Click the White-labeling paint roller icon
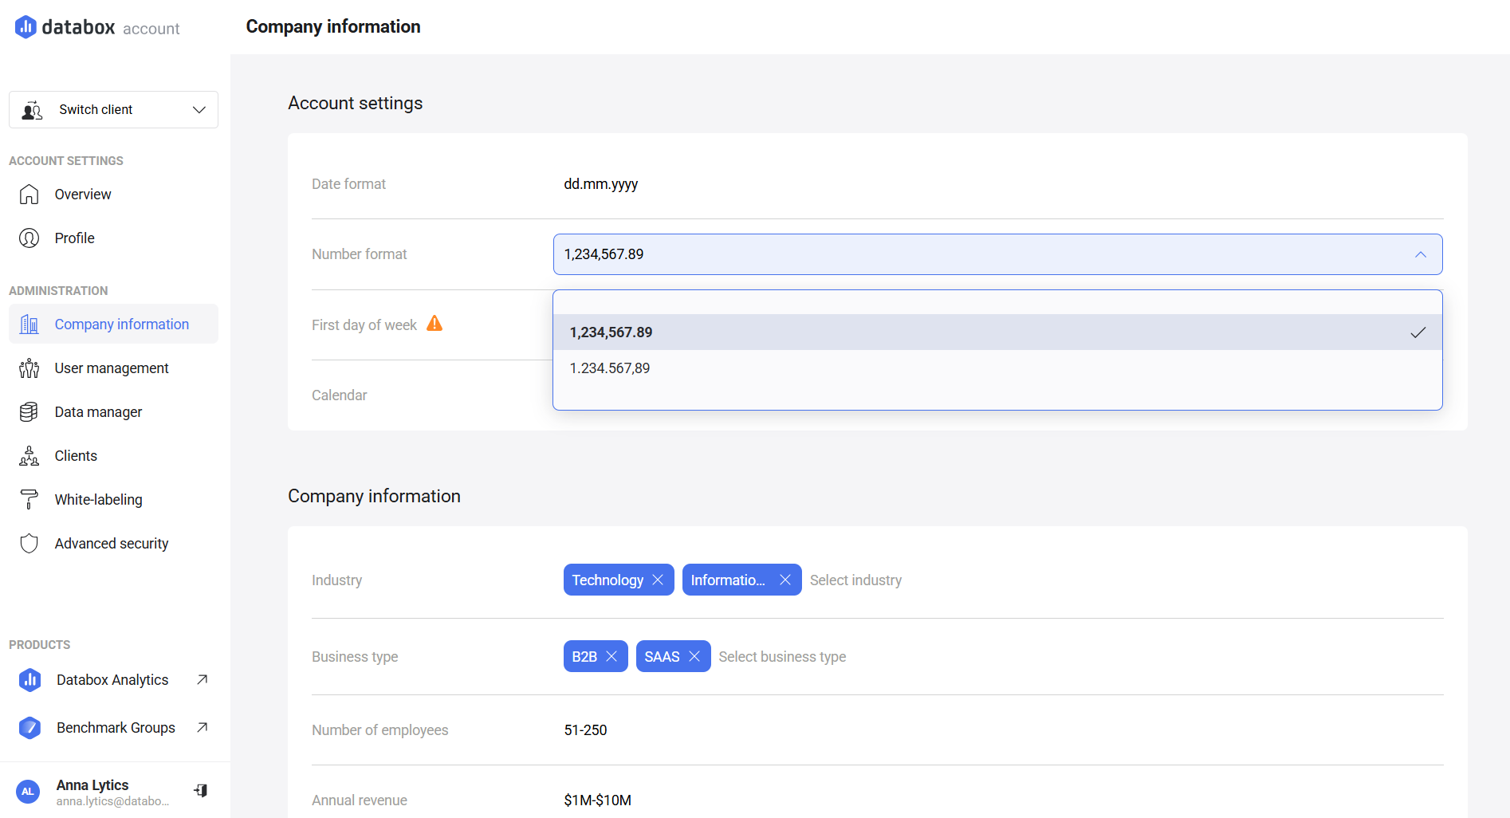Image resolution: width=1510 pixels, height=818 pixels. coord(29,500)
